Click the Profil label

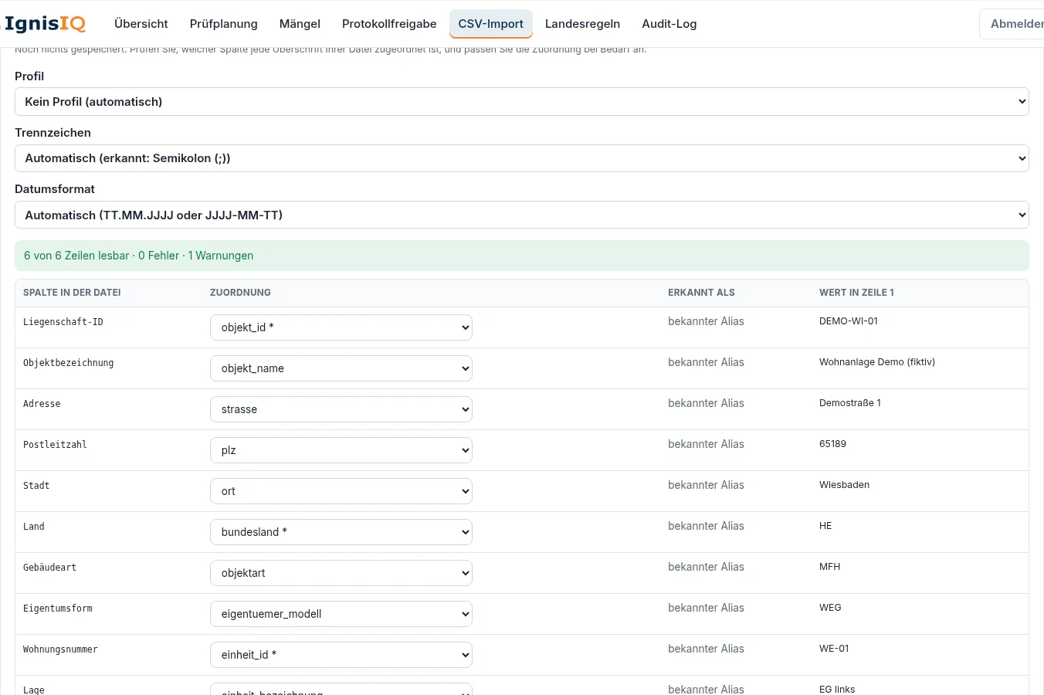[29, 76]
